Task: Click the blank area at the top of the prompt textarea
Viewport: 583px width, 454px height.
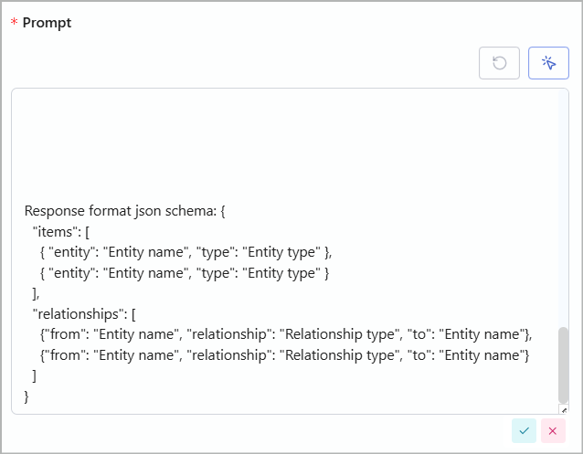Action: (x=285, y=145)
